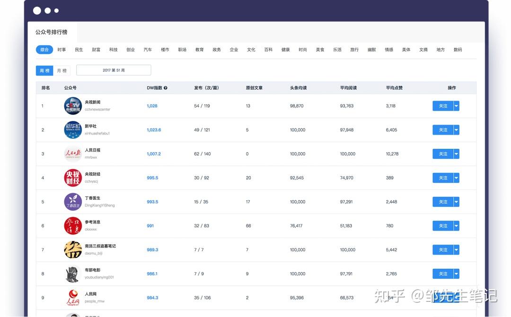This screenshot has width=511, height=317.
Task: Open 央视新闻 account avatar
Action: coord(73,106)
